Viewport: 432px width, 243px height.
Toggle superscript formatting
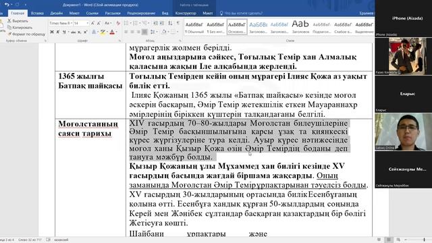pyautogui.click(x=86, y=32)
